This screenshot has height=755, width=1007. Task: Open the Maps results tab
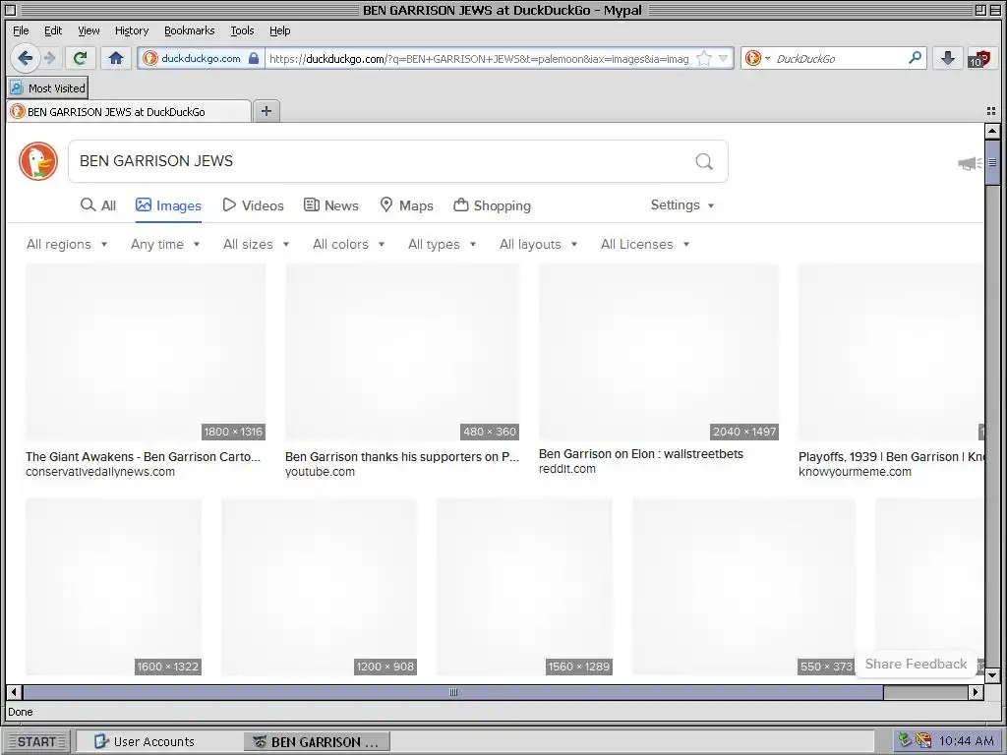point(406,205)
